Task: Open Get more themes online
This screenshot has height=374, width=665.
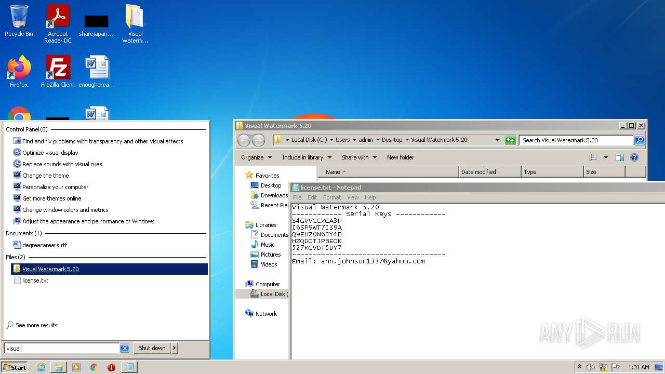Action: point(52,198)
